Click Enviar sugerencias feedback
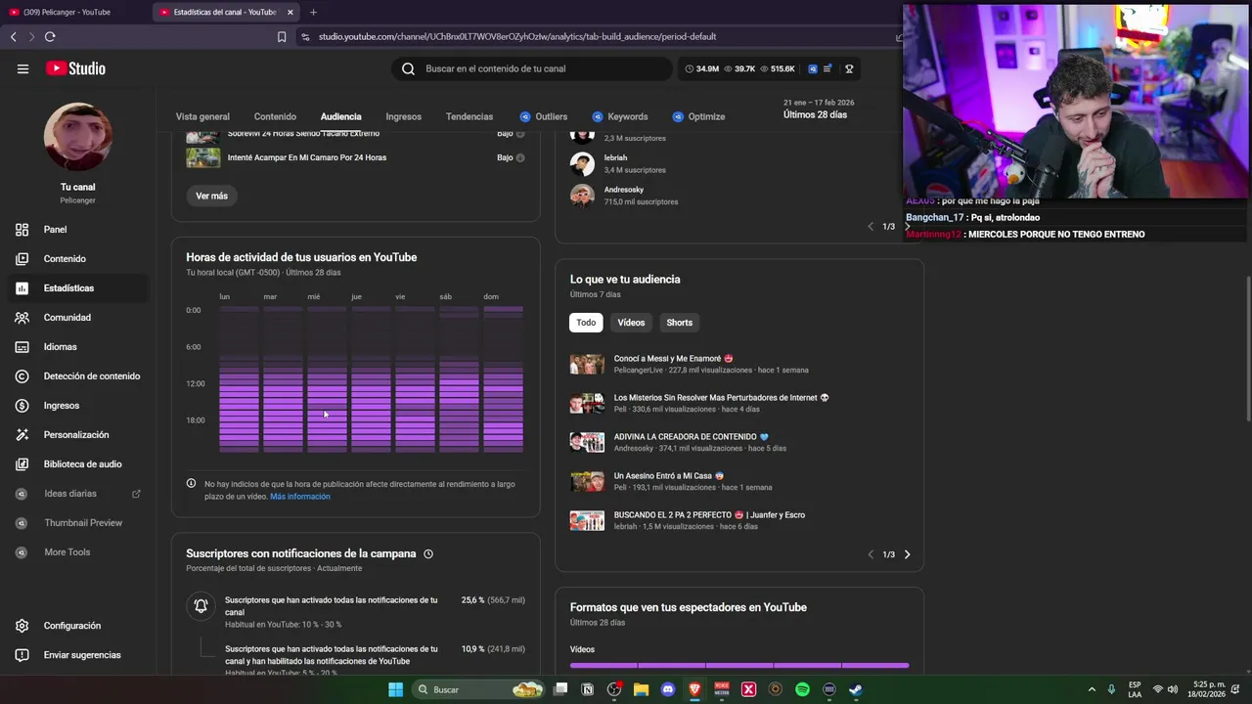This screenshot has height=704, width=1252. pos(82,655)
